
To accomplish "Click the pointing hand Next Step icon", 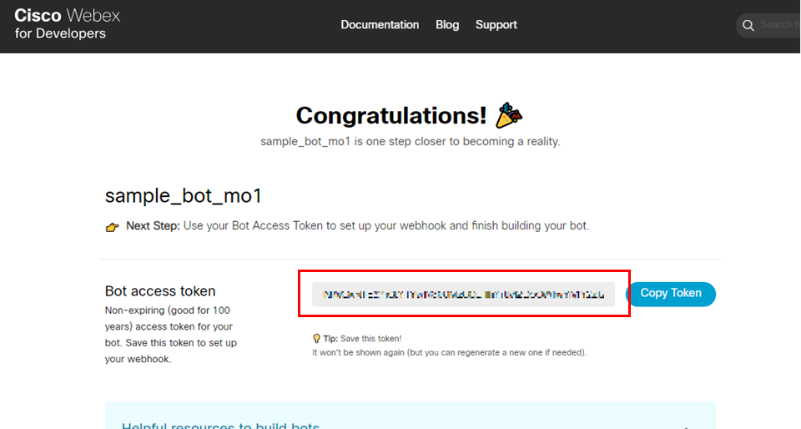I will pos(113,227).
